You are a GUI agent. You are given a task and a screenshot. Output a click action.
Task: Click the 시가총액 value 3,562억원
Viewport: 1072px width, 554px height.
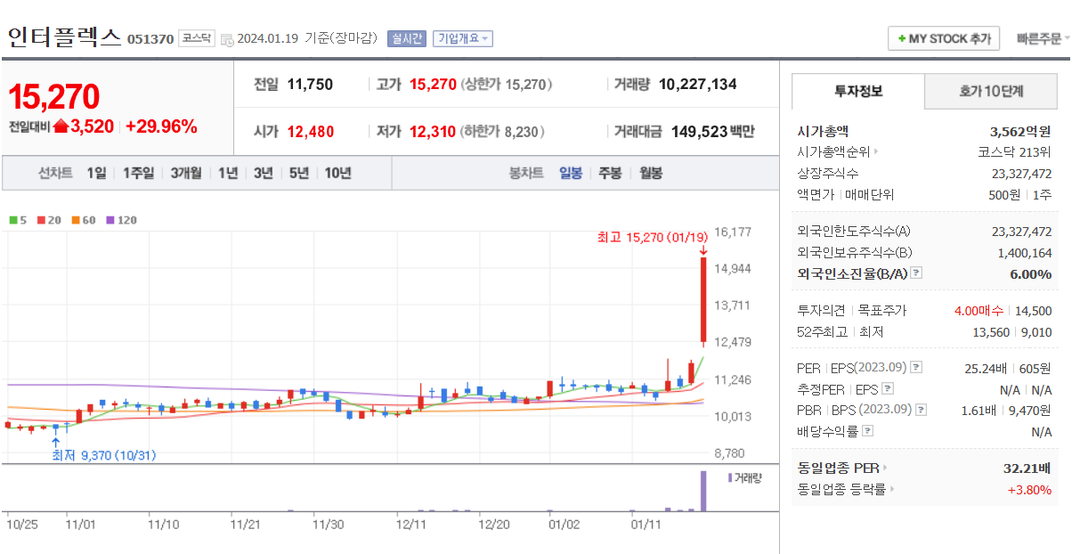[x=1020, y=131]
